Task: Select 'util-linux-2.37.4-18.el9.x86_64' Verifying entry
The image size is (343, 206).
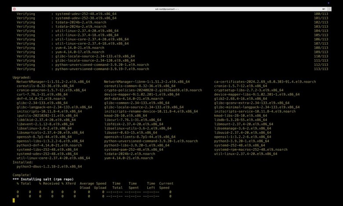Action: click(x=87, y=35)
